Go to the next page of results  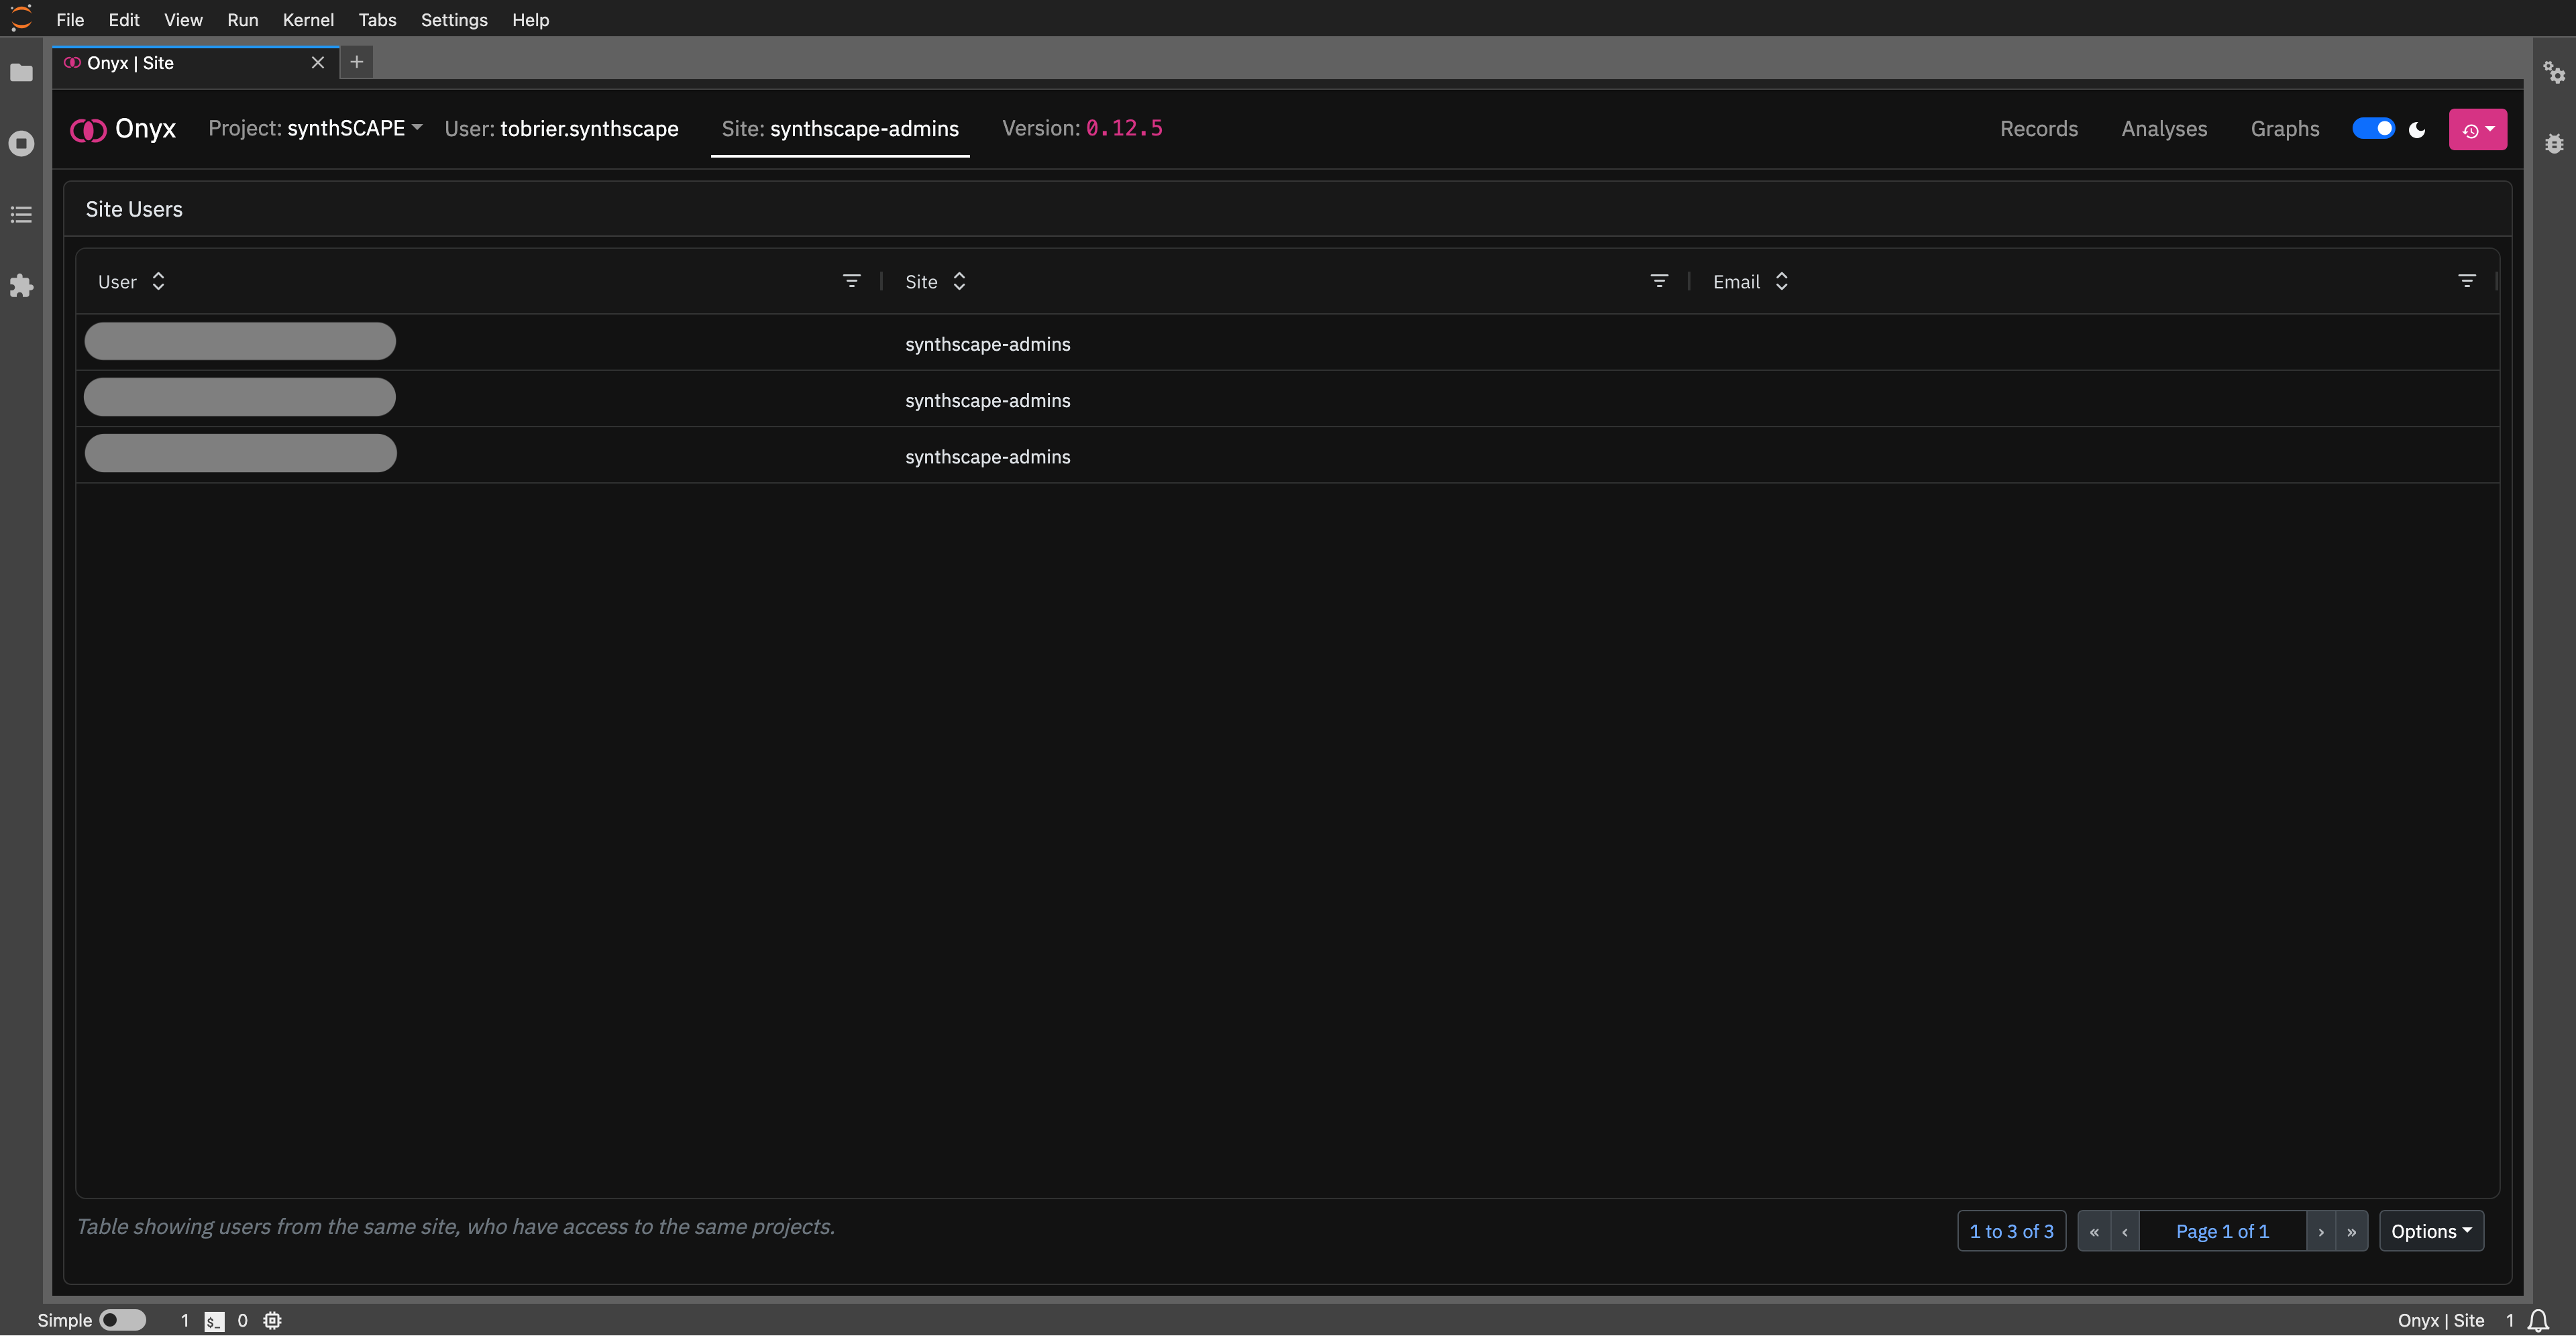2321,1232
